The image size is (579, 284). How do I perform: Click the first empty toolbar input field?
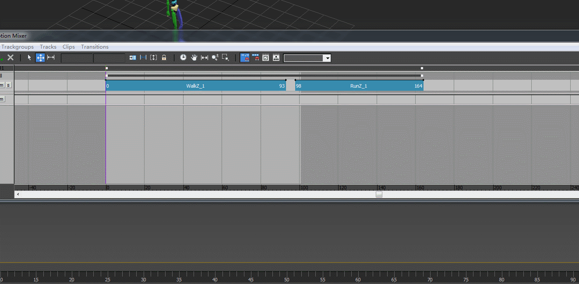77,58
